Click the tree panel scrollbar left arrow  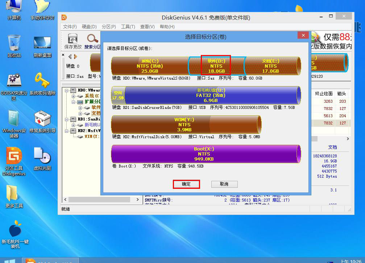(x=65, y=200)
